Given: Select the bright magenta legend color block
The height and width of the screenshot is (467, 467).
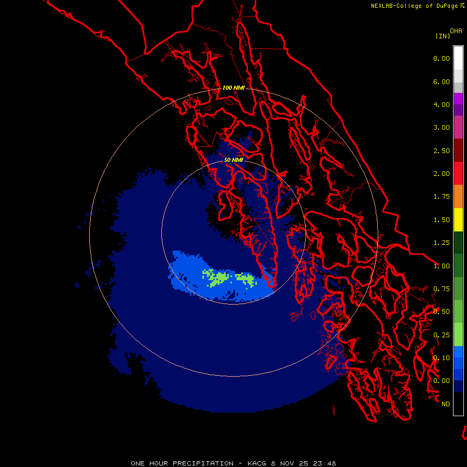Looking at the screenshot, I should click(x=458, y=99).
